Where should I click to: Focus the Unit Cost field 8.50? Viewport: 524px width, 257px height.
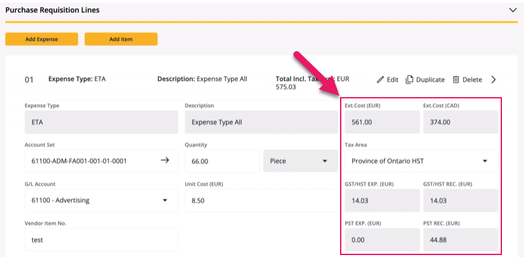click(261, 201)
